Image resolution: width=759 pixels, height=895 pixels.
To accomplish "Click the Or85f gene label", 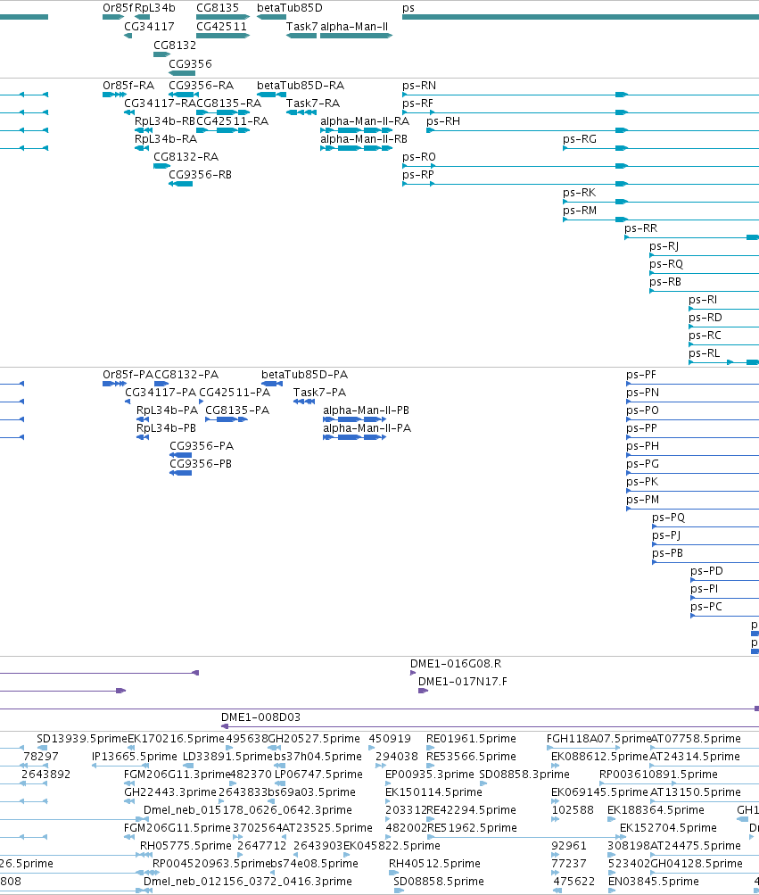I will [118, 8].
